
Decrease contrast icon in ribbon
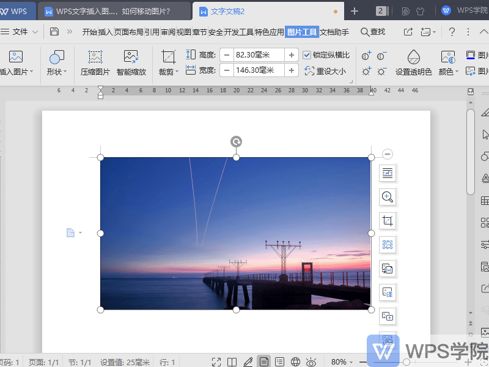pyautogui.click(x=381, y=56)
